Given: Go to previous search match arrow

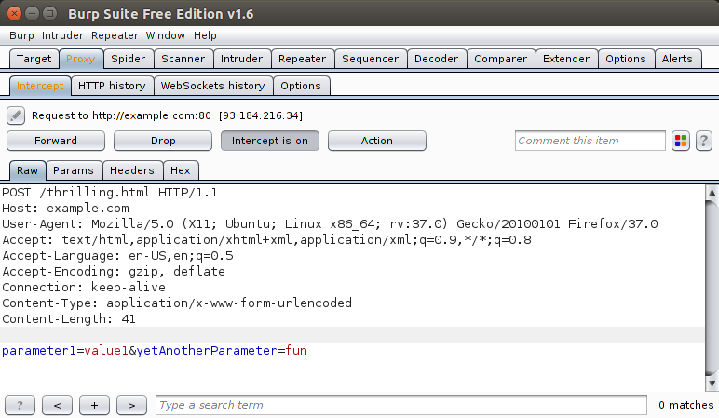Looking at the screenshot, I should pos(57,405).
